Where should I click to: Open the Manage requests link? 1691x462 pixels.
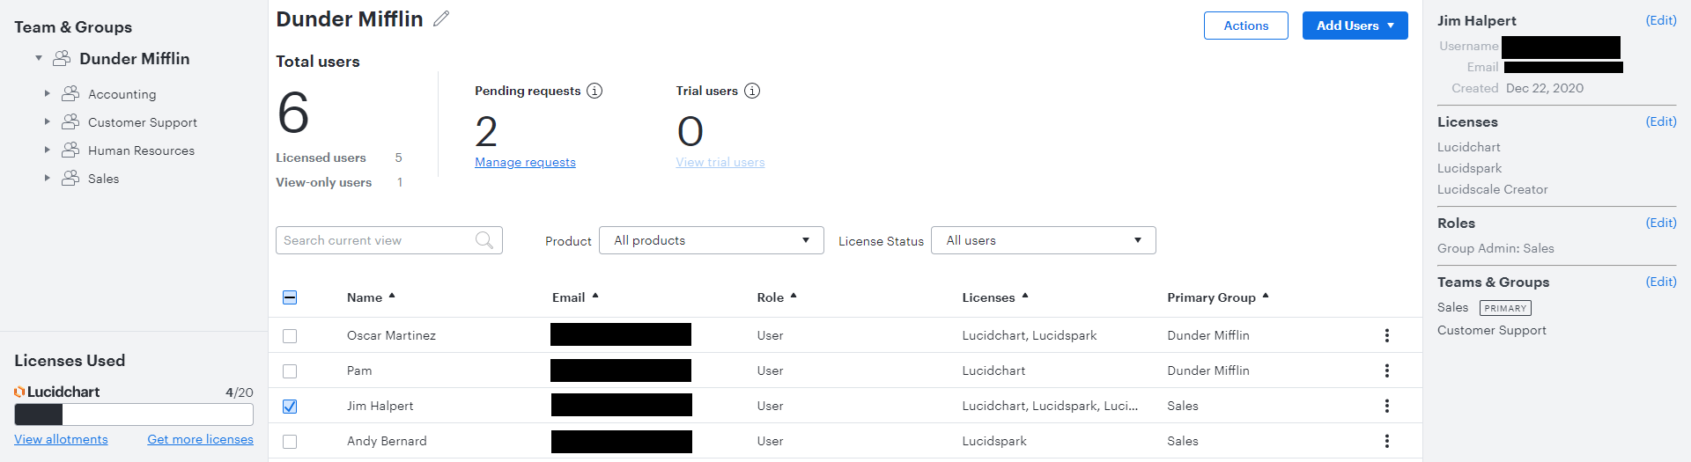(x=525, y=162)
